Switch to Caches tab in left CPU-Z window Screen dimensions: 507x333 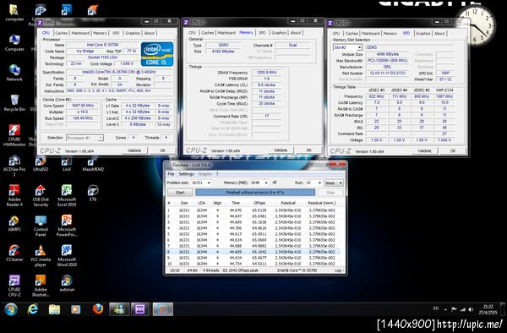coord(61,33)
